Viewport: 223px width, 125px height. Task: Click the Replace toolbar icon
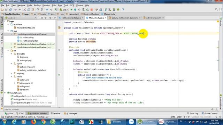pos(42,10)
